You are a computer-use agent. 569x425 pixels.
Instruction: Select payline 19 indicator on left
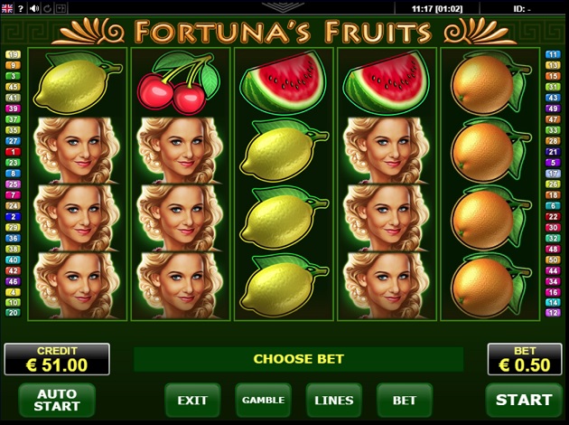pos(13,54)
